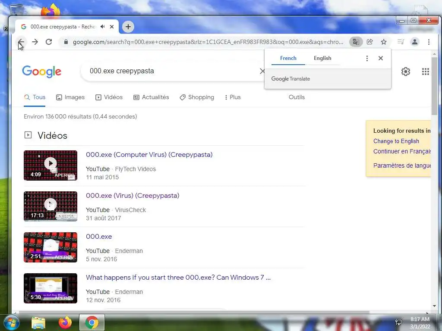Expand the Plus more options menu

click(x=233, y=97)
